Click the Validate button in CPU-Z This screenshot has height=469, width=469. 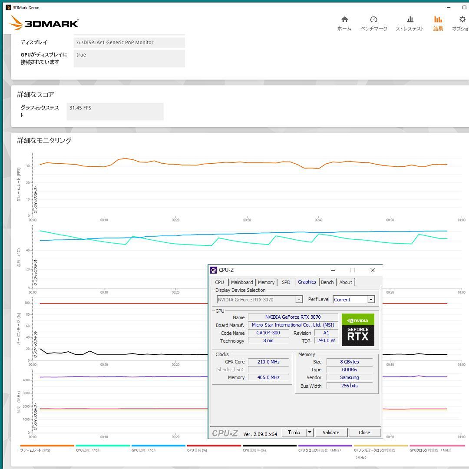331,432
